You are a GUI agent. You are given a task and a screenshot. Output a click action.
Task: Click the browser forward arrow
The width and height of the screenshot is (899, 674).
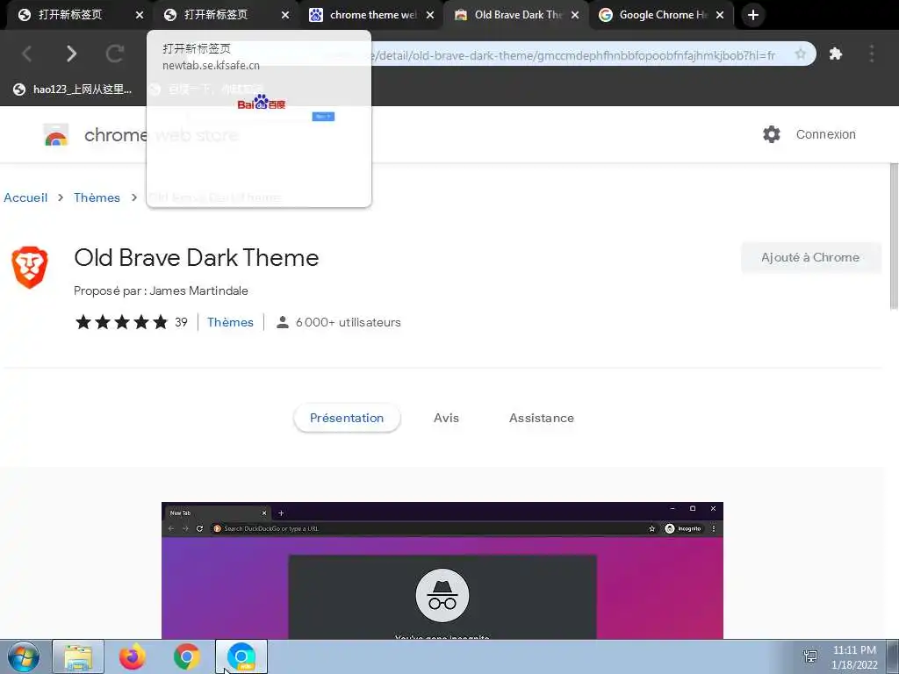click(x=71, y=54)
